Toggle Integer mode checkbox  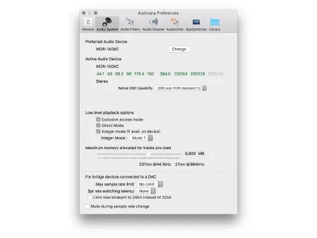tap(98, 131)
